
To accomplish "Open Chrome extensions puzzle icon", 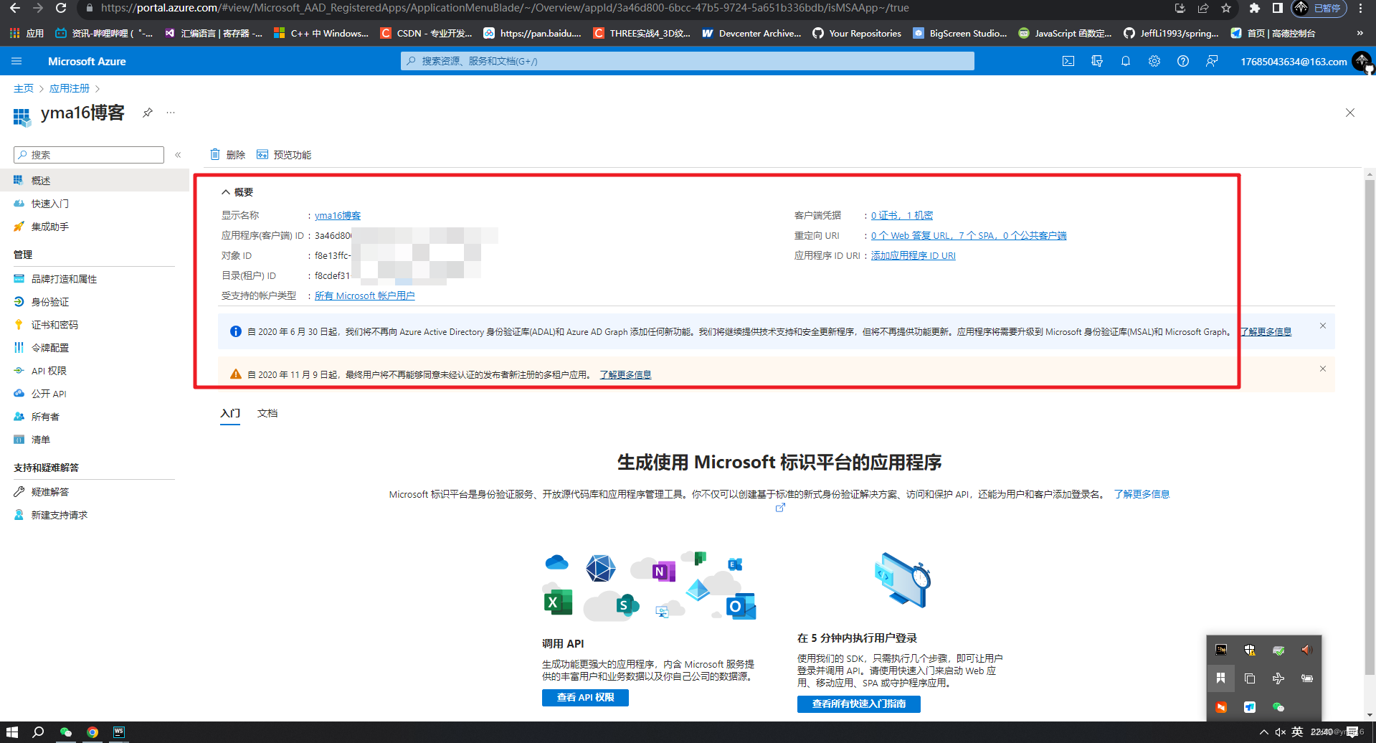I will point(1254,8).
